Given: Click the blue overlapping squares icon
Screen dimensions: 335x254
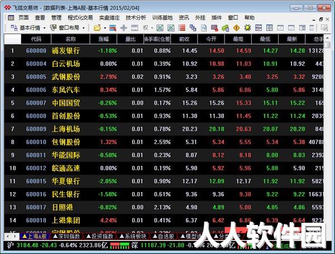Looking at the screenshot, I should coord(193,28).
